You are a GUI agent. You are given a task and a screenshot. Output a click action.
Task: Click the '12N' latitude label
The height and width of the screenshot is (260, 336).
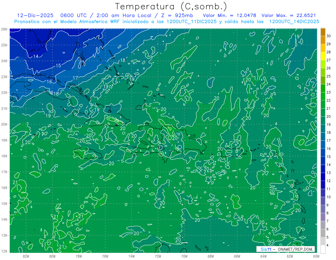point(4,251)
